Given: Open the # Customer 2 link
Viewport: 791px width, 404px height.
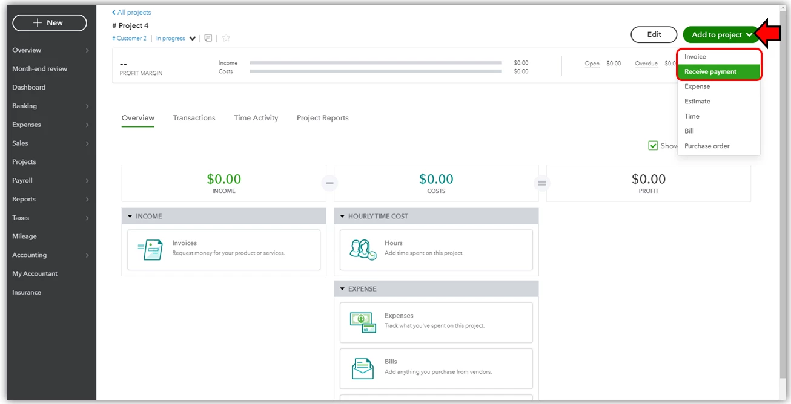Looking at the screenshot, I should tap(129, 38).
